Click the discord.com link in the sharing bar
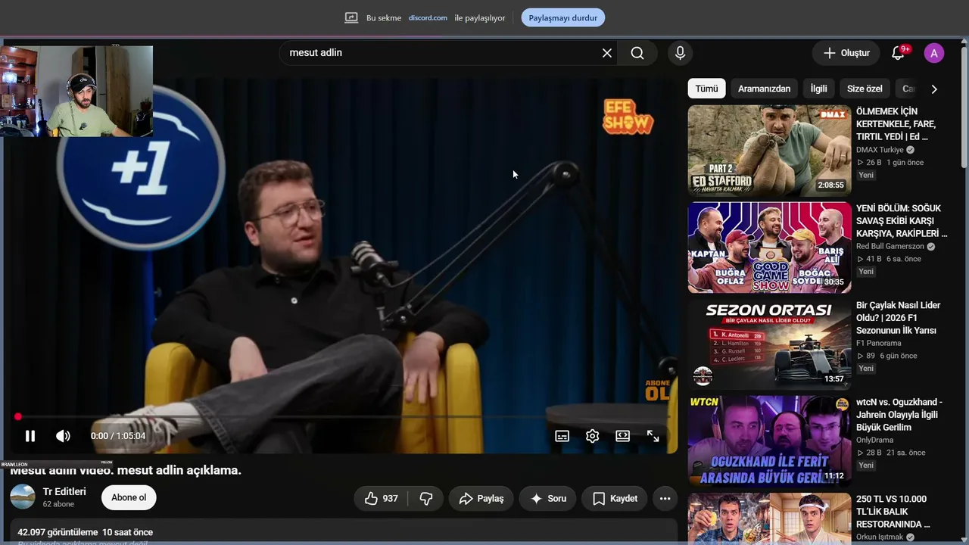969x545 pixels. click(428, 18)
